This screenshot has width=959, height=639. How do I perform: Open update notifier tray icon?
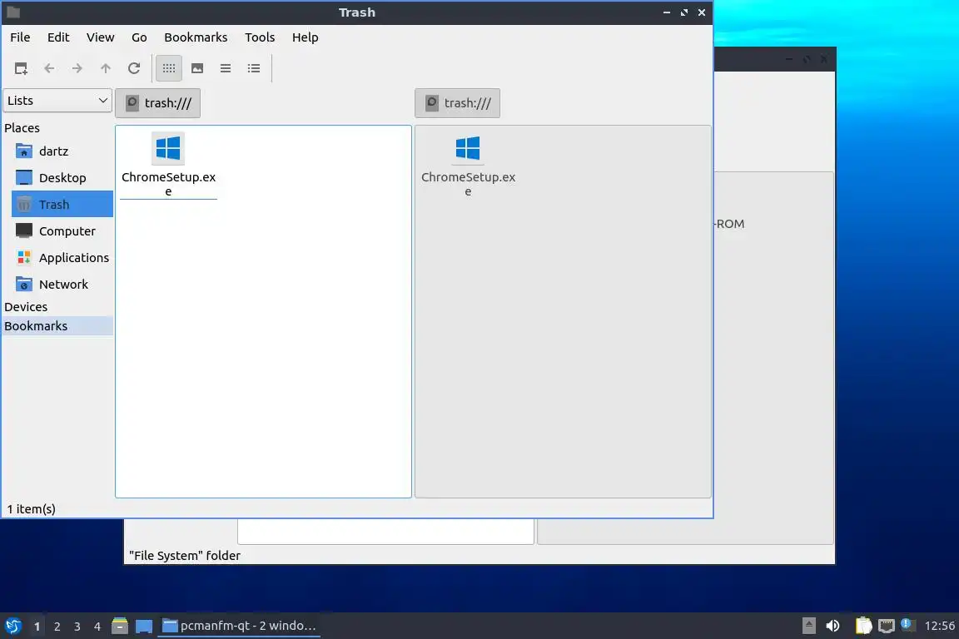pos(907,624)
